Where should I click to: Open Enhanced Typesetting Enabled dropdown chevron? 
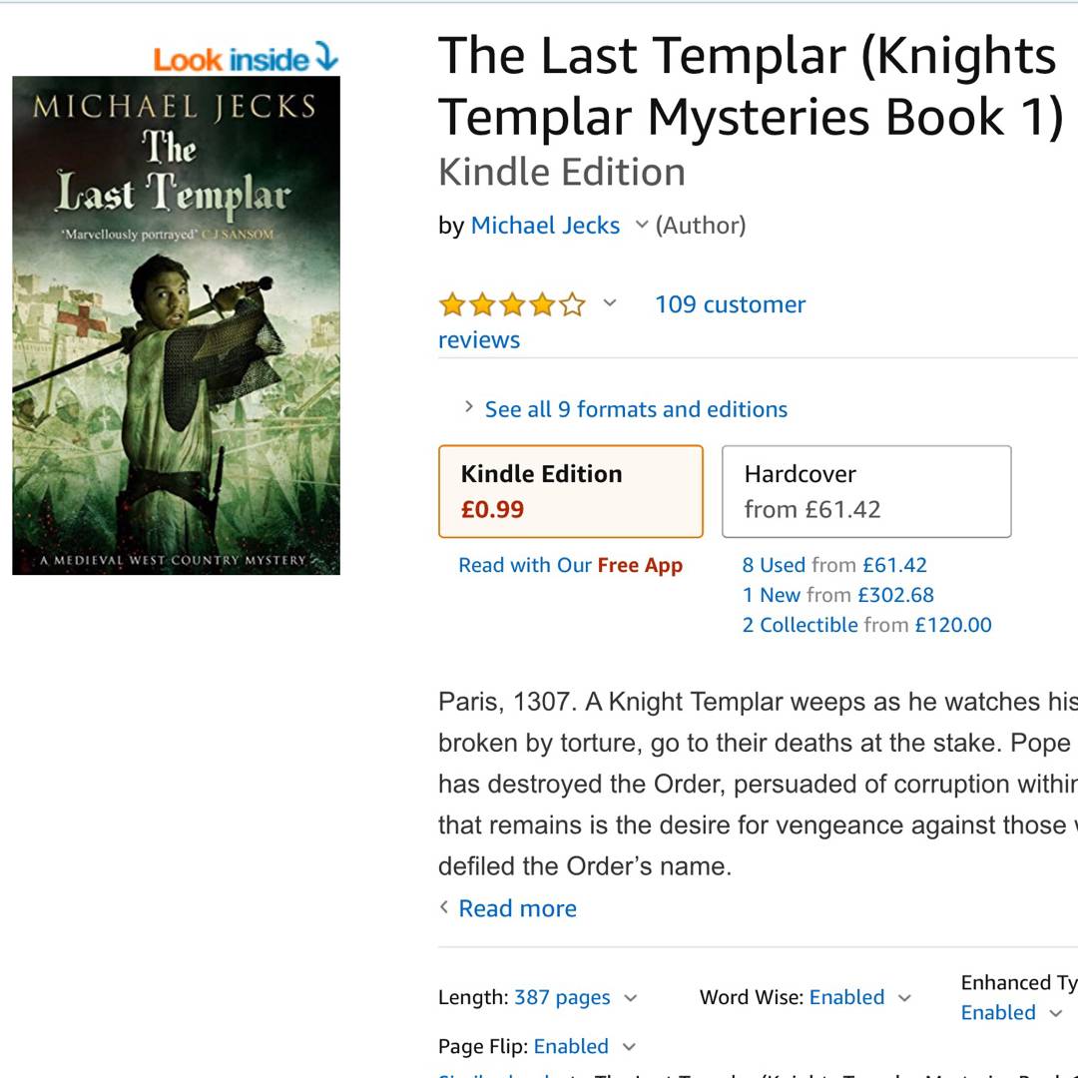(x=1056, y=1013)
